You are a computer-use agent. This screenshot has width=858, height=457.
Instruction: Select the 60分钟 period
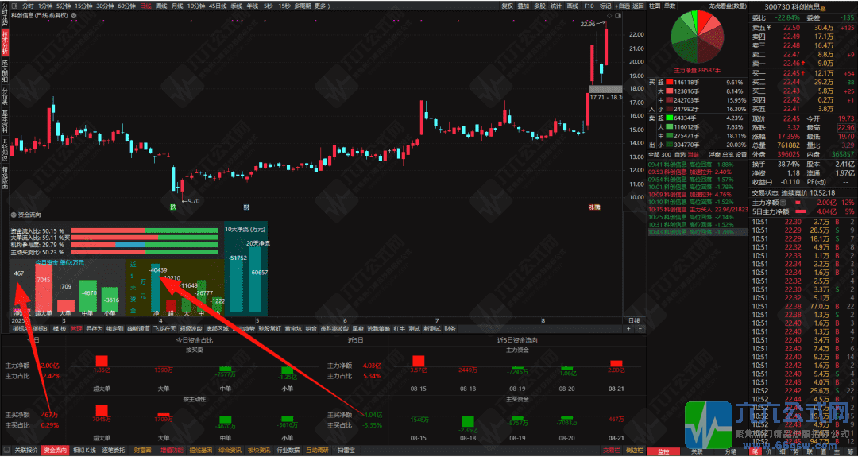tap(127, 6)
